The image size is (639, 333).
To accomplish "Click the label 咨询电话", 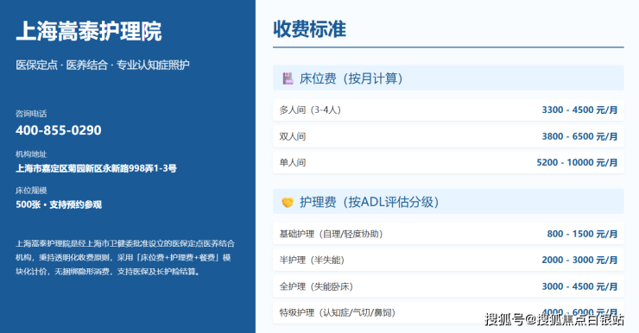I will (x=31, y=114).
